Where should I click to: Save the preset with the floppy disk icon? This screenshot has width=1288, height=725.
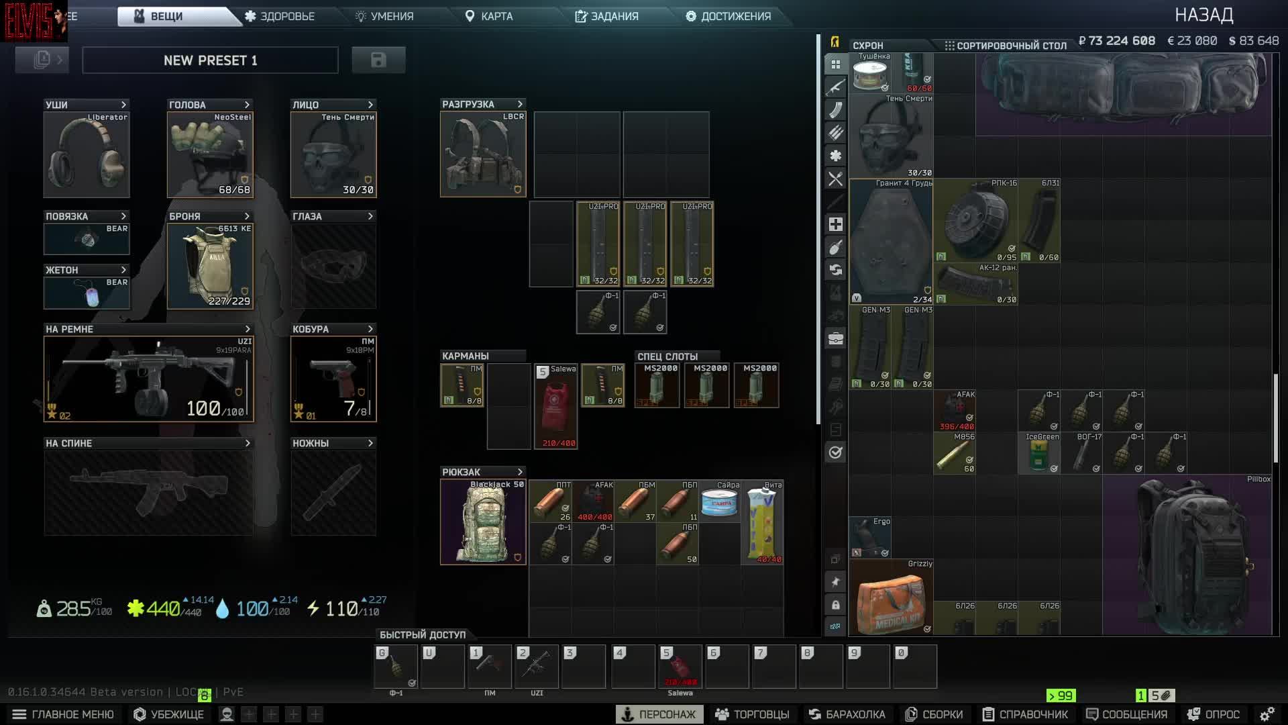[378, 60]
